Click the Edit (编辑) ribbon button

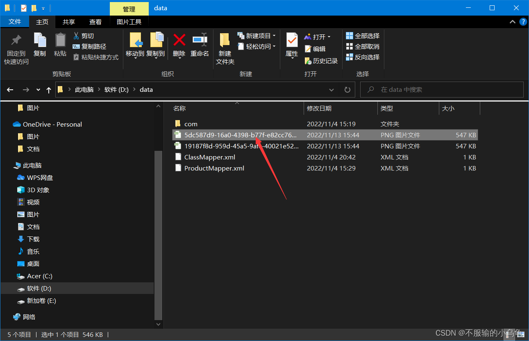point(315,49)
